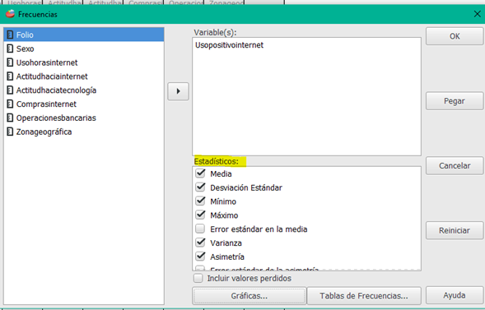The width and height of the screenshot is (485, 310).
Task: Open the Ayuda help button
Action: [x=455, y=295]
